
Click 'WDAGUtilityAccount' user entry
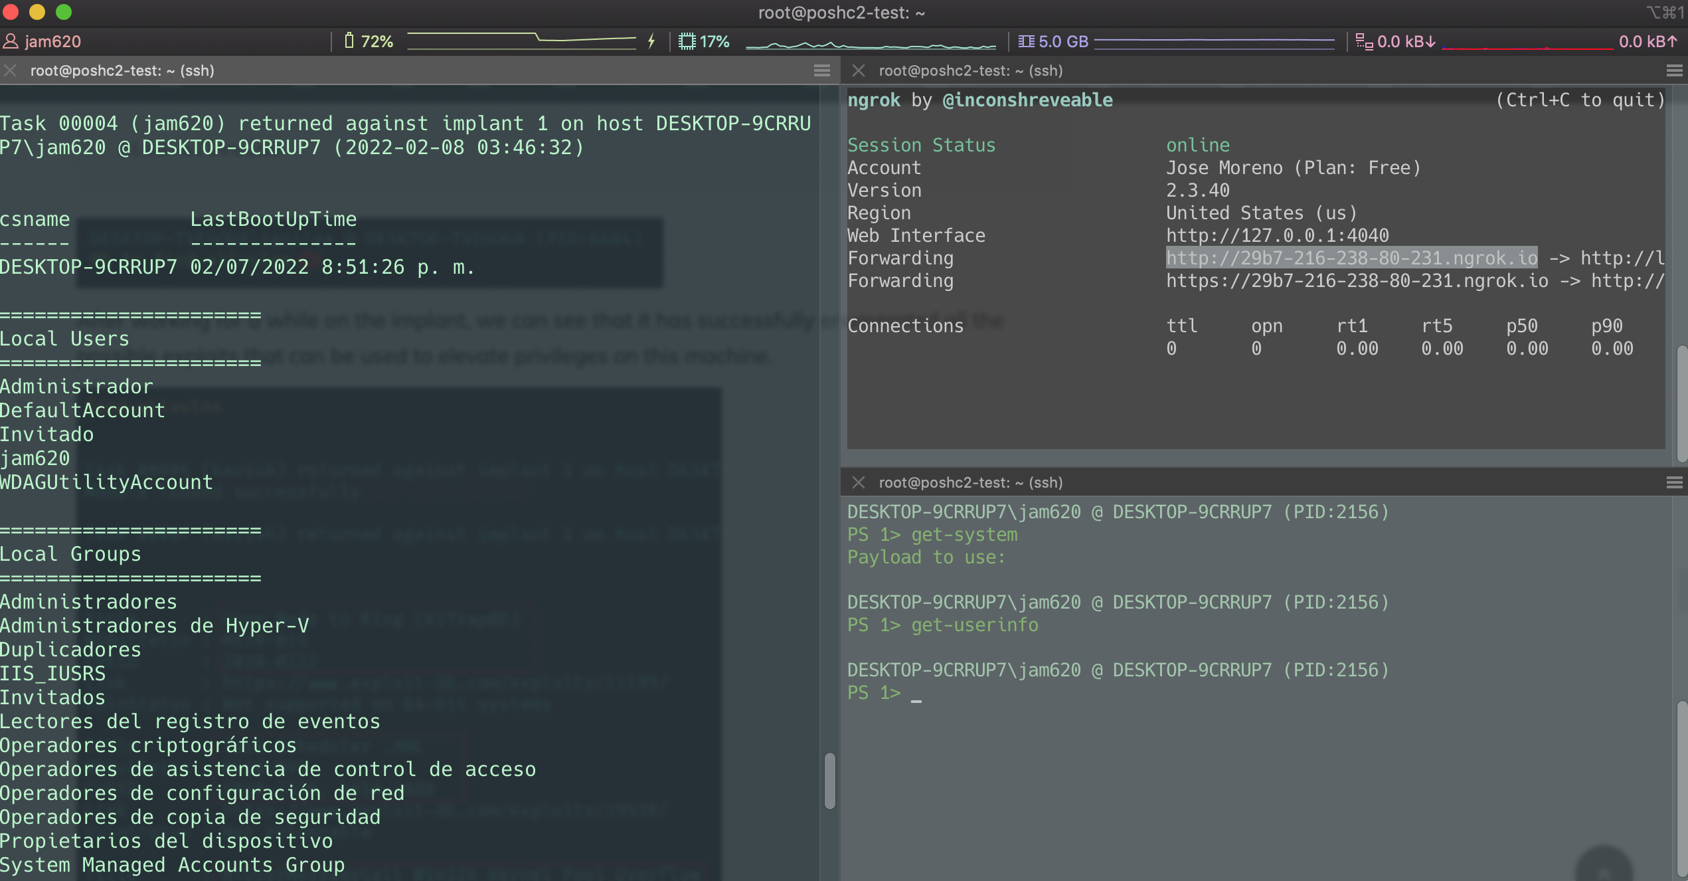[x=106, y=482]
